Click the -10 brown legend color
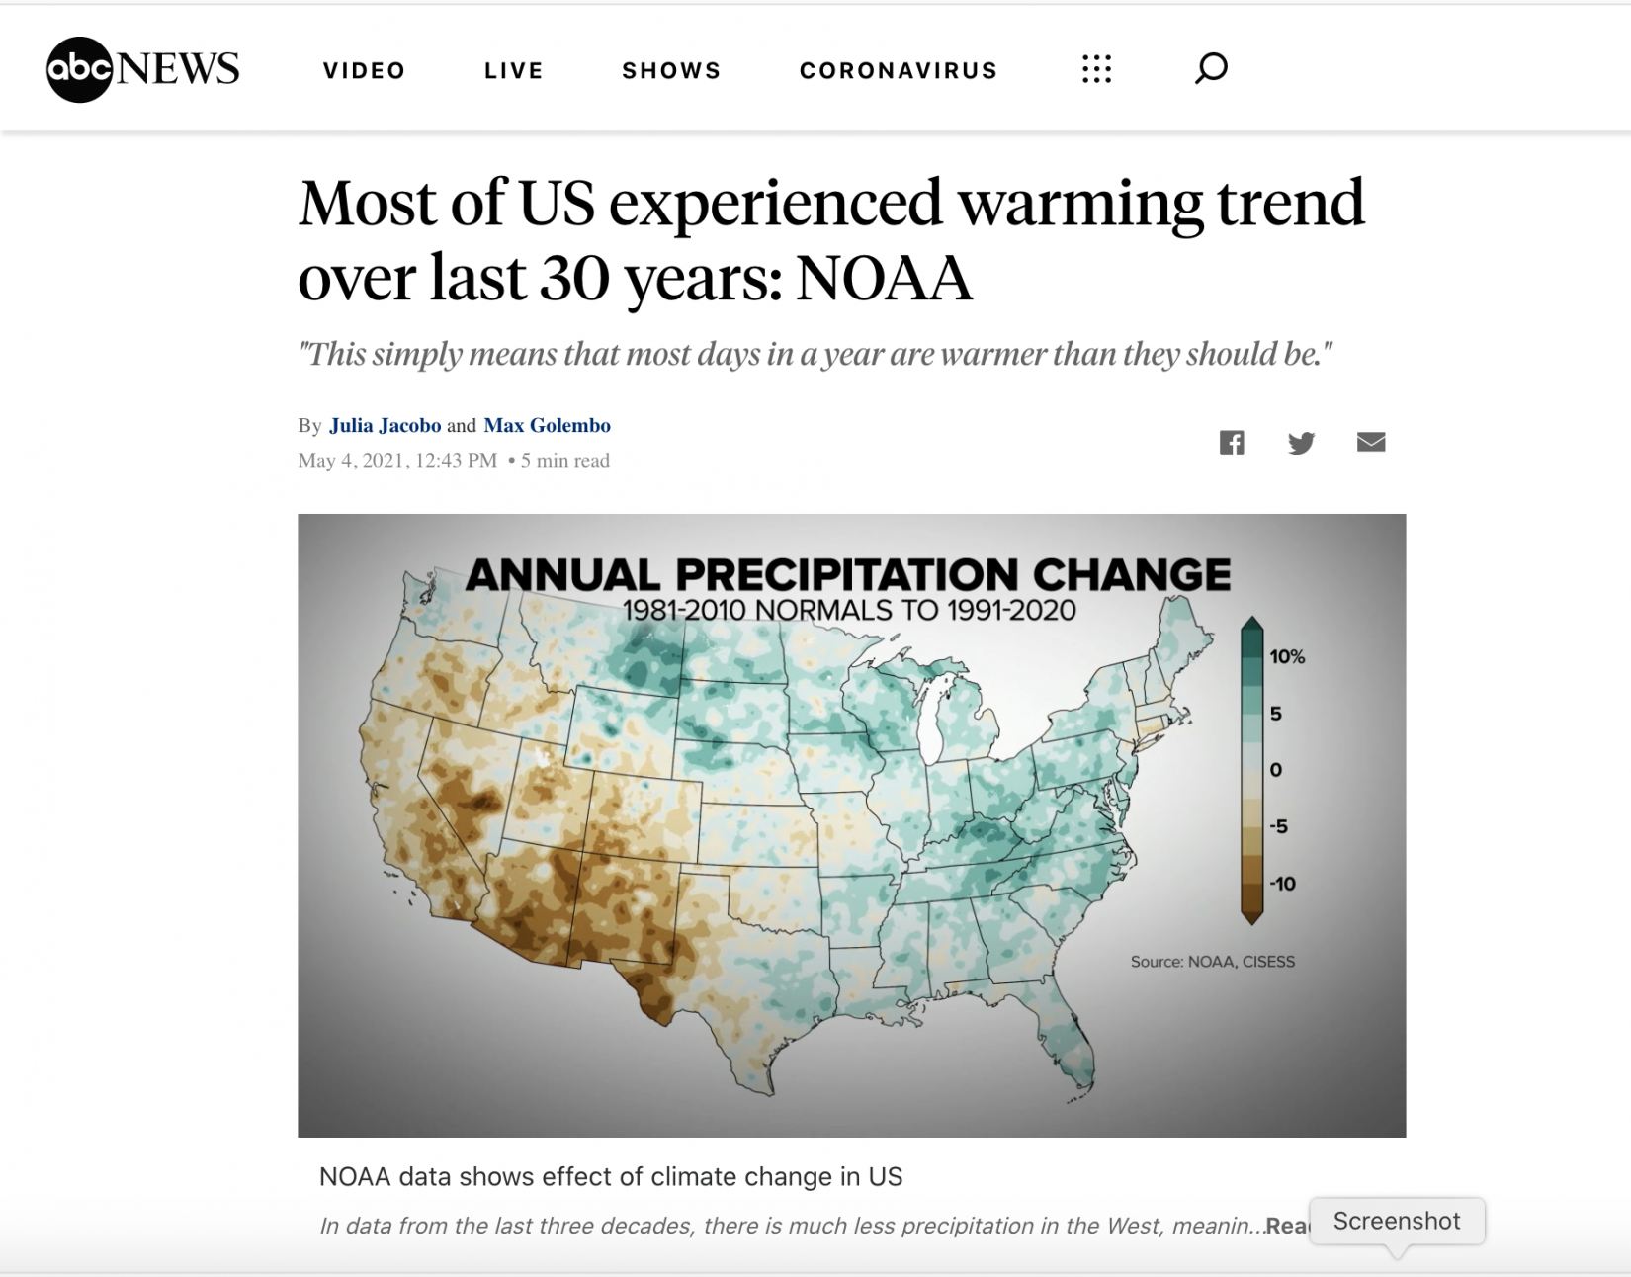Screen dimensions: 1631x1277 [x=1252, y=885]
